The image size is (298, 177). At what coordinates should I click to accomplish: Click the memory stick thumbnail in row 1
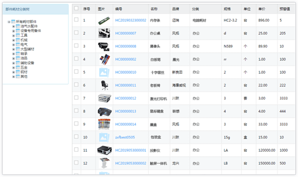104,20
